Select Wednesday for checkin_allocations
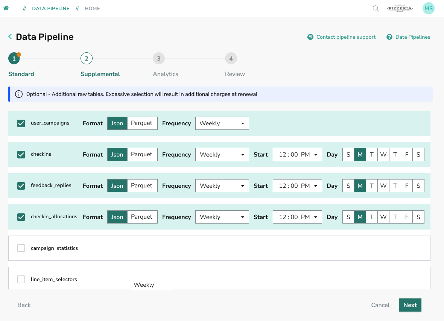 coord(383,217)
